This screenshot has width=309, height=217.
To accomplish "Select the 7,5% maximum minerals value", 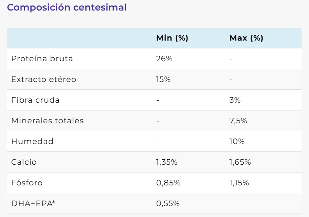I will pyautogui.click(x=238, y=121).
